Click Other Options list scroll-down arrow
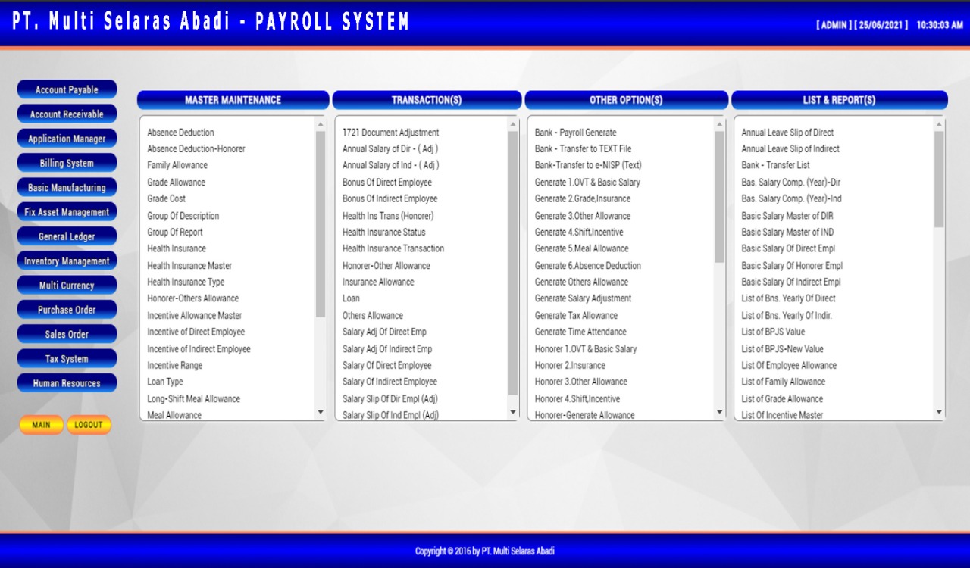The image size is (970, 568). 720,413
